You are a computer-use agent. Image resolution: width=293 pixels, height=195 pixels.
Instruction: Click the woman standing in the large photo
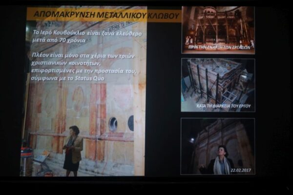click(x=72, y=149)
